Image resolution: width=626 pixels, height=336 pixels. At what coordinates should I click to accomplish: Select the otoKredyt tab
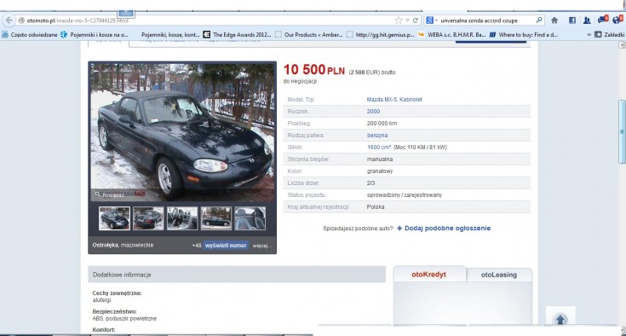429,275
